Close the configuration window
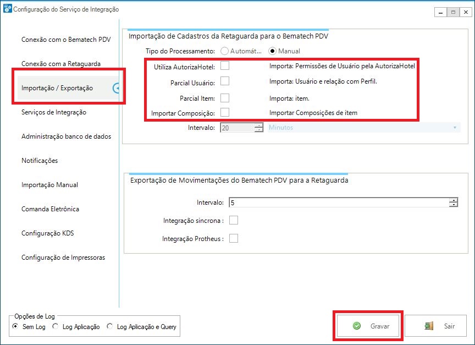The height and width of the screenshot is (345, 475). coord(466,12)
